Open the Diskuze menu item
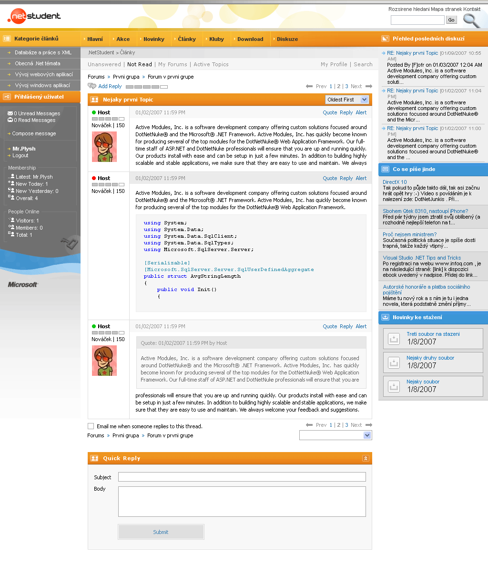This screenshot has height=564, width=488. coord(287,39)
